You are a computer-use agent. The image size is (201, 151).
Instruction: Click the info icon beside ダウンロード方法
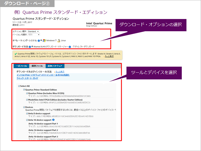(x=30, y=47)
